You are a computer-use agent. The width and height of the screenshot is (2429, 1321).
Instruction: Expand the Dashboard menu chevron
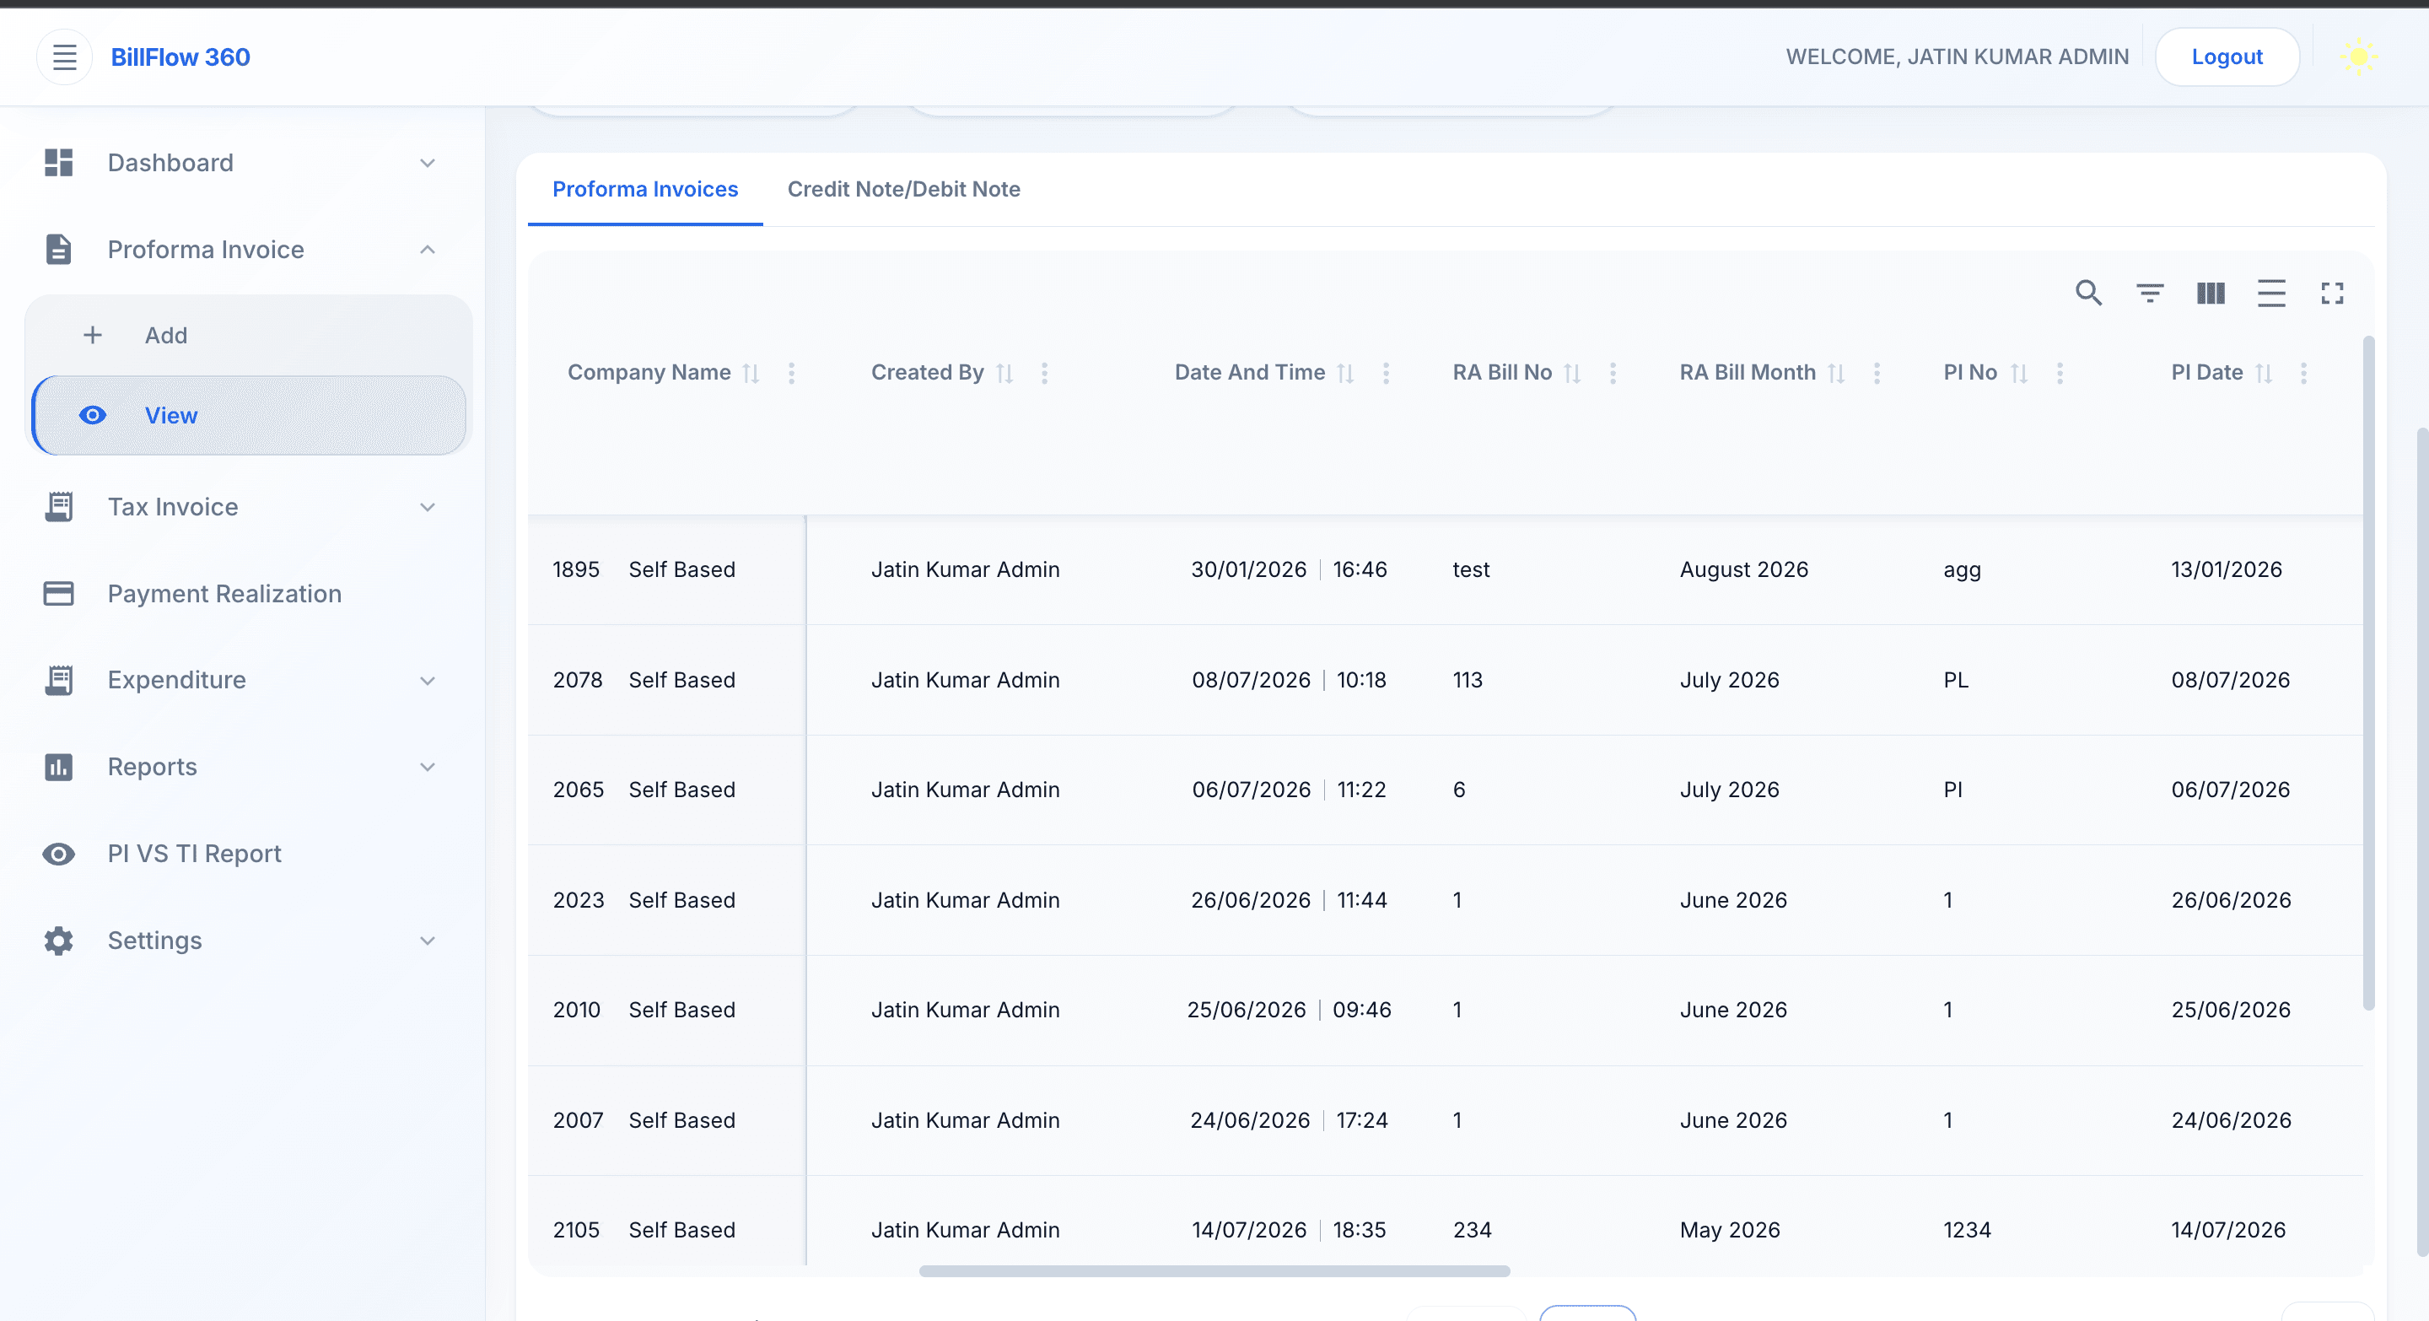point(427,163)
